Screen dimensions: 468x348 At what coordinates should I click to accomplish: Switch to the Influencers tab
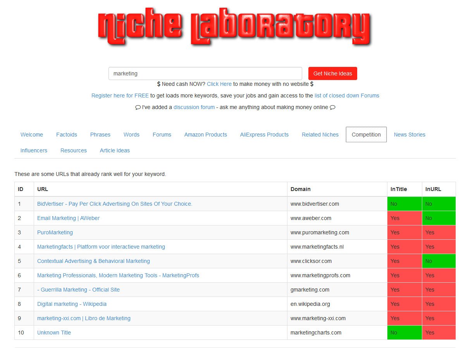pos(34,150)
